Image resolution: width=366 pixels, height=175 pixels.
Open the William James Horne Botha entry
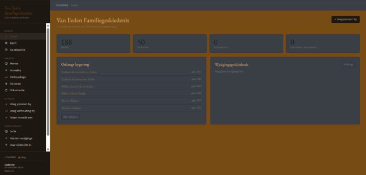131,87
